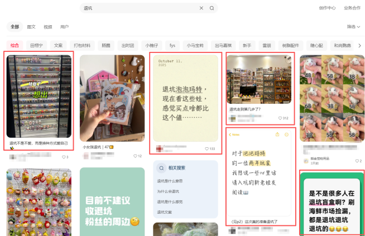Viewport: 365px width, 236px height.
Task: Switch to the 用户 tab
Action: coord(64,27)
